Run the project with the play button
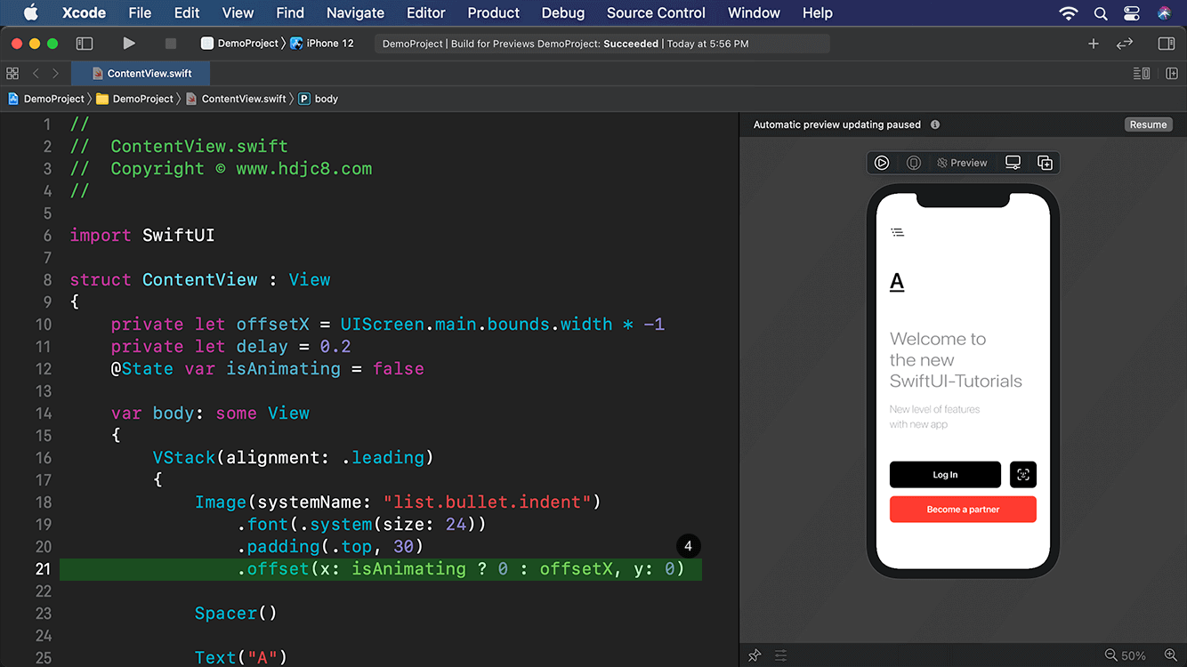 pos(128,43)
